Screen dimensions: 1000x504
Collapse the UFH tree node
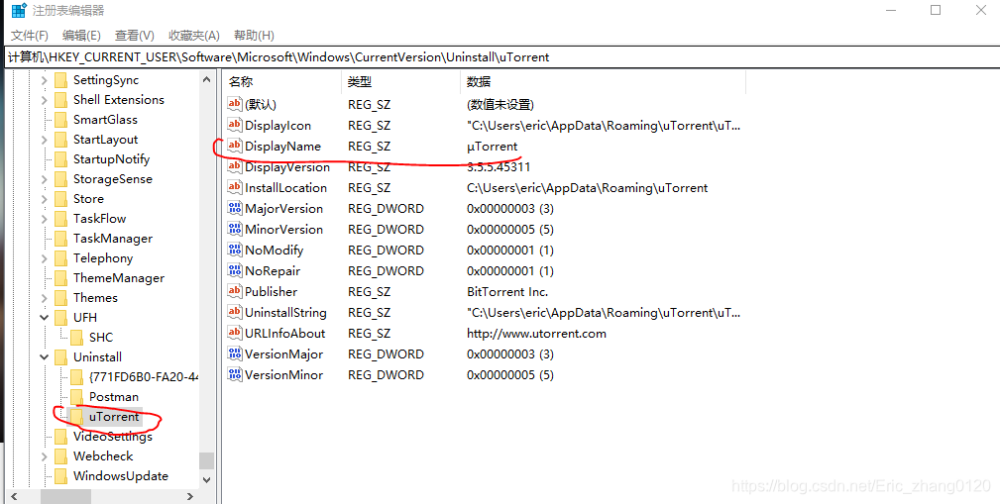pyautogui.click(x=44, y=317)
